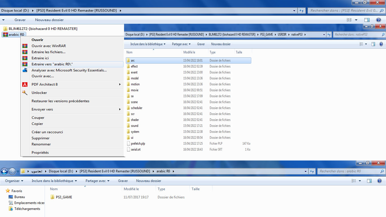
Task: Click the Téléchargements folder icon in Favoris
Action: (x=11, y=209)
